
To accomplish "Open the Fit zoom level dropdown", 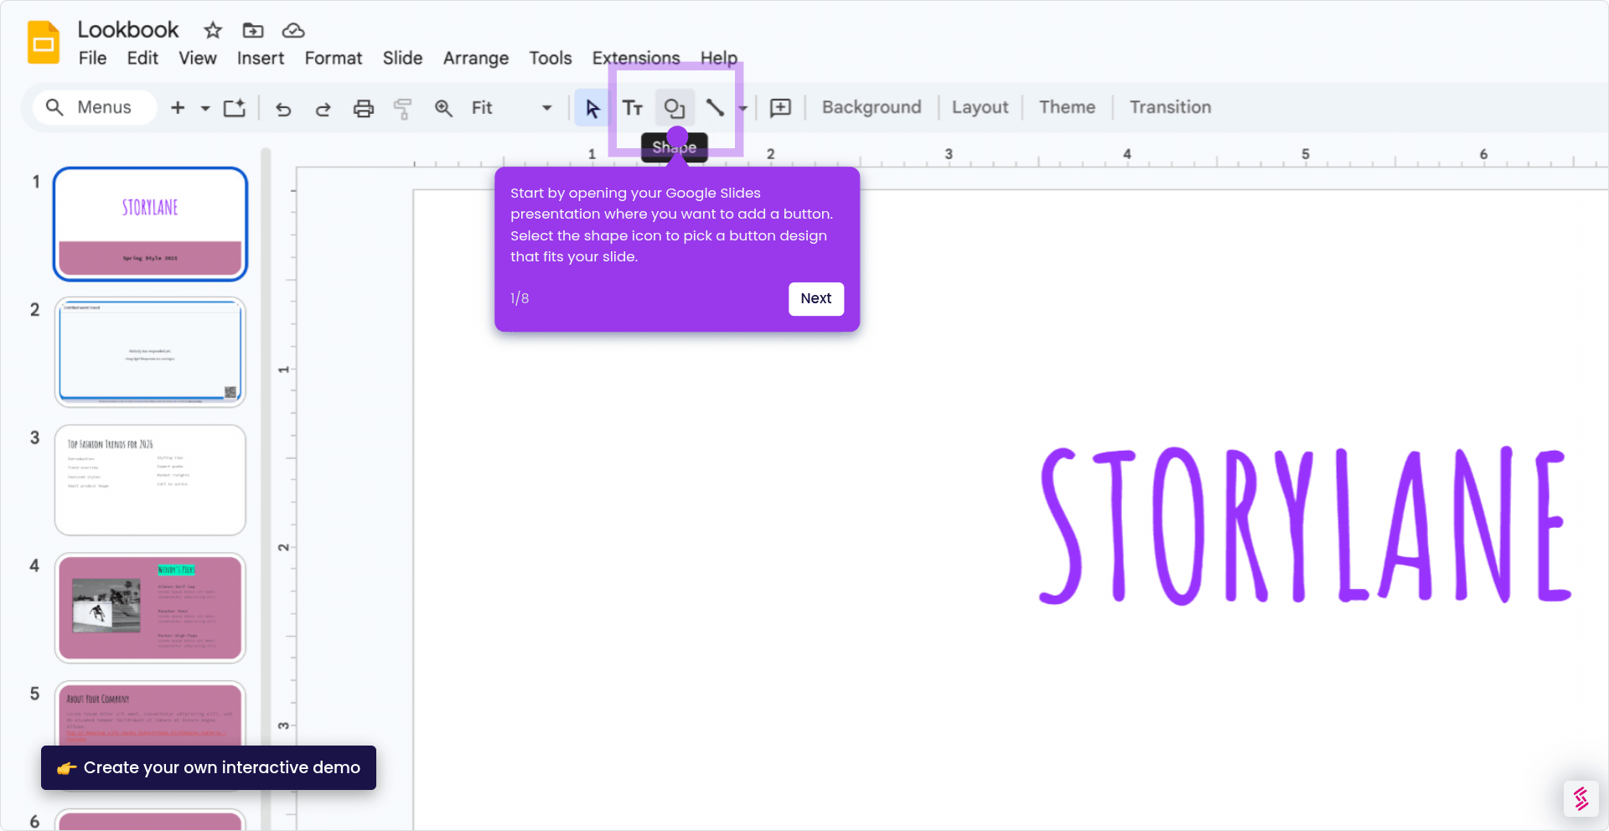I will tap(512, 108).
